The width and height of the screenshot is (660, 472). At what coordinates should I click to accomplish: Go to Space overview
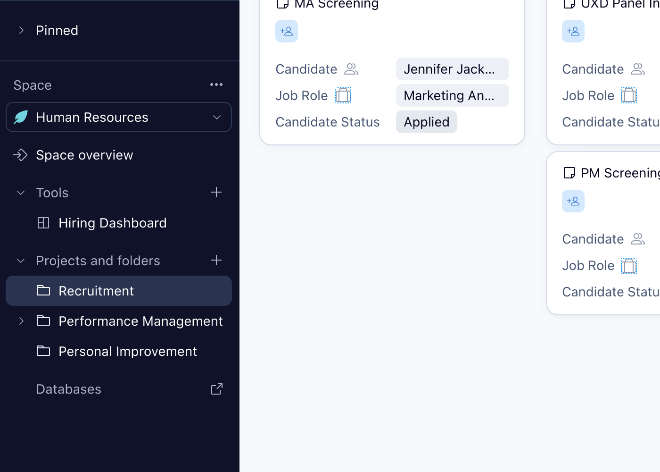pyautogui.click(x=84, y=155)
